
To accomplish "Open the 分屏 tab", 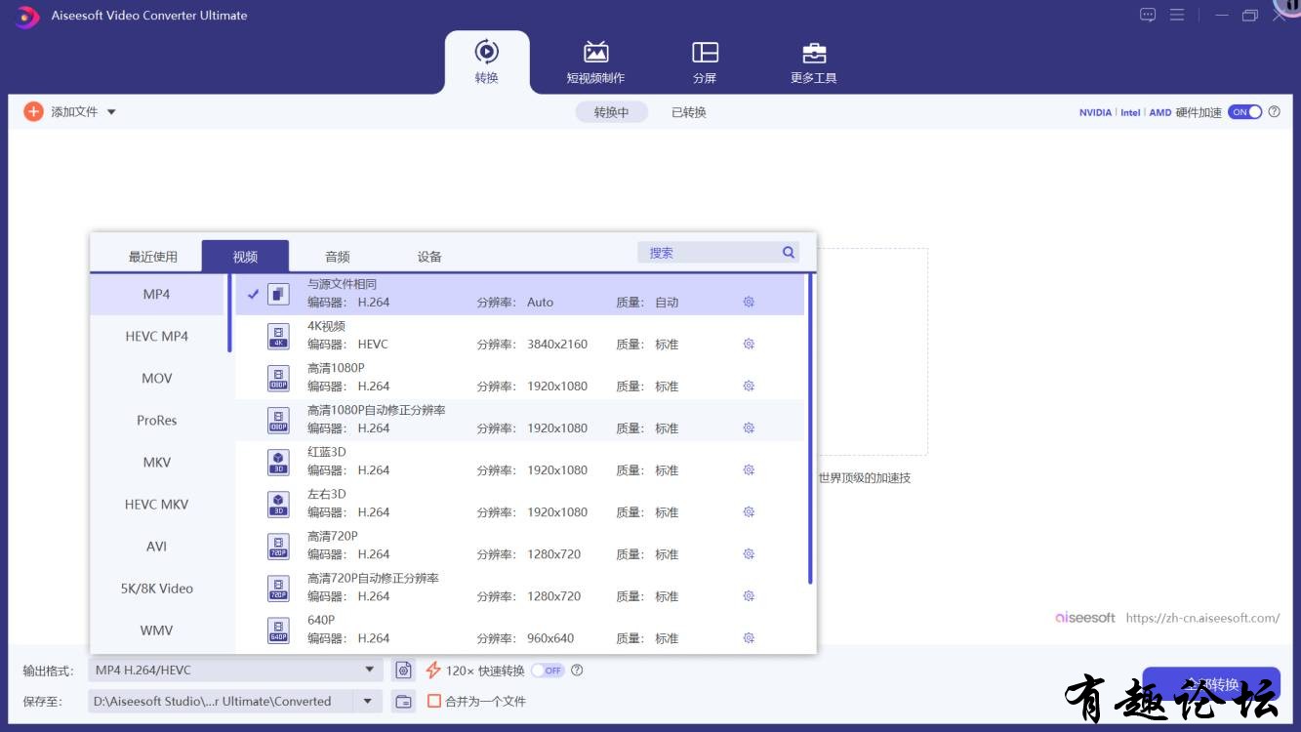I will (705, 61).
